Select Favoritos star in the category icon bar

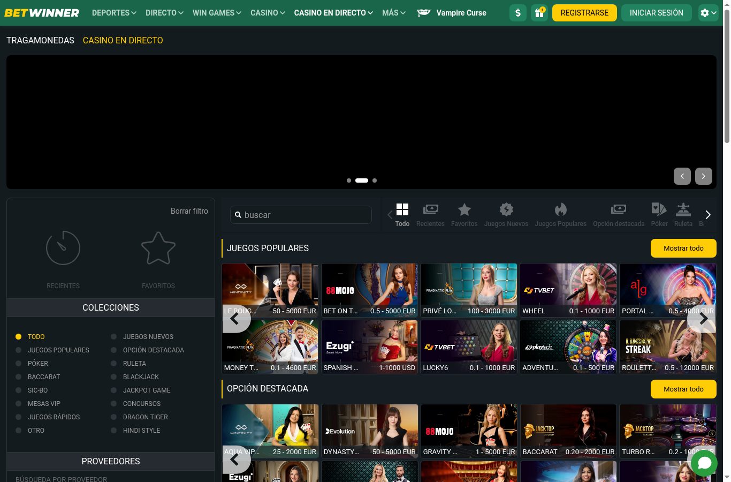[464, 215]
